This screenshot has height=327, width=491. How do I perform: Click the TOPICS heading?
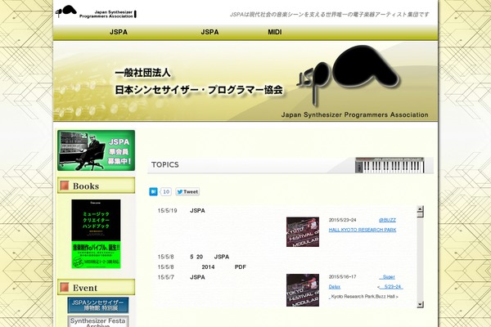tap(165, 164)
